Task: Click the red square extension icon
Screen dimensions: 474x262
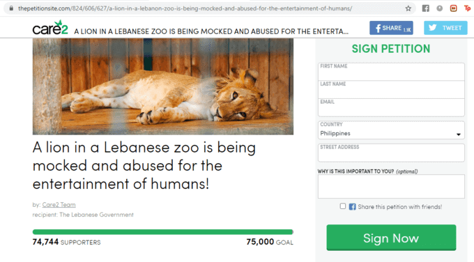Action: (454, 8)
